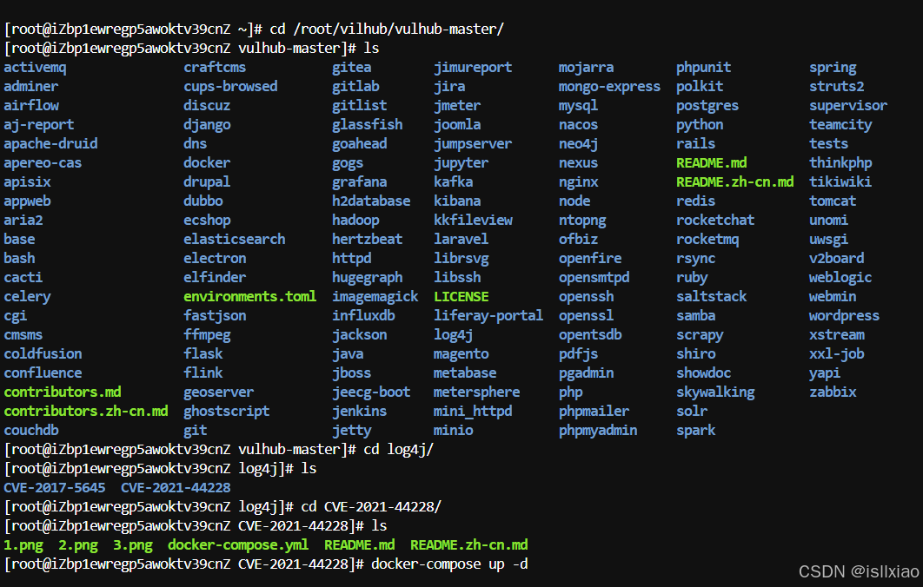Select the 'log4j' directory in listing
Screen dimensions: 923x587
(454, 334)
